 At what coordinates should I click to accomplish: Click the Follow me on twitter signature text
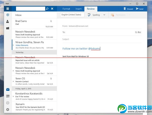tap(81, 49)
